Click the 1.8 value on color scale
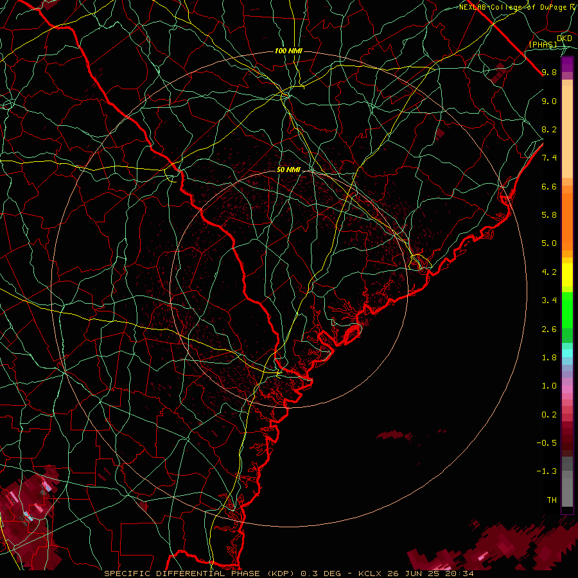 click(549, 358)
